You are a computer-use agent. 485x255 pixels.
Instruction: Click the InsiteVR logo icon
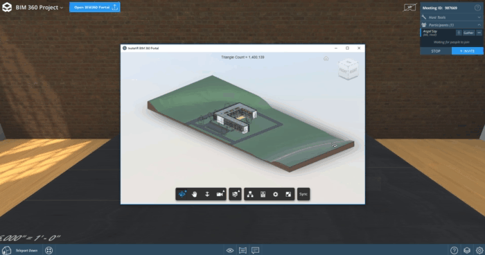click(x=7, y=7)
